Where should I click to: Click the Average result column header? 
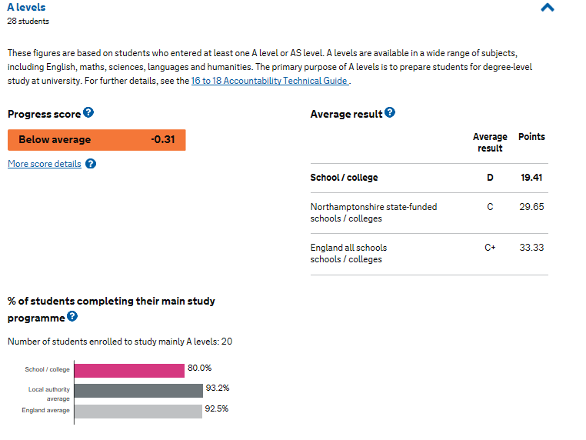point(490,142)
